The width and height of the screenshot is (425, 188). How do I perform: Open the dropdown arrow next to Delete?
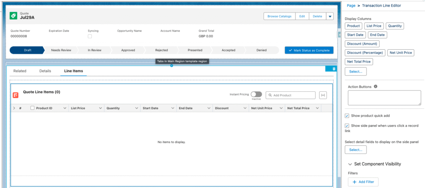pos(330,16)
